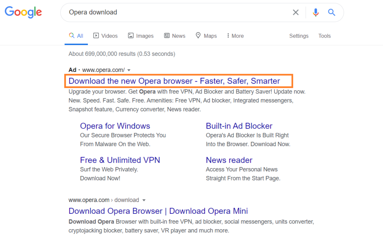
Task: Open "Download the new Opera browser" ad link
Action: 174,81
